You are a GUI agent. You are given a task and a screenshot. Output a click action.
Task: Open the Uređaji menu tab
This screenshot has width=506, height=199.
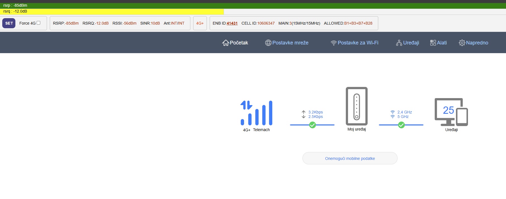(x=408, y=43)
